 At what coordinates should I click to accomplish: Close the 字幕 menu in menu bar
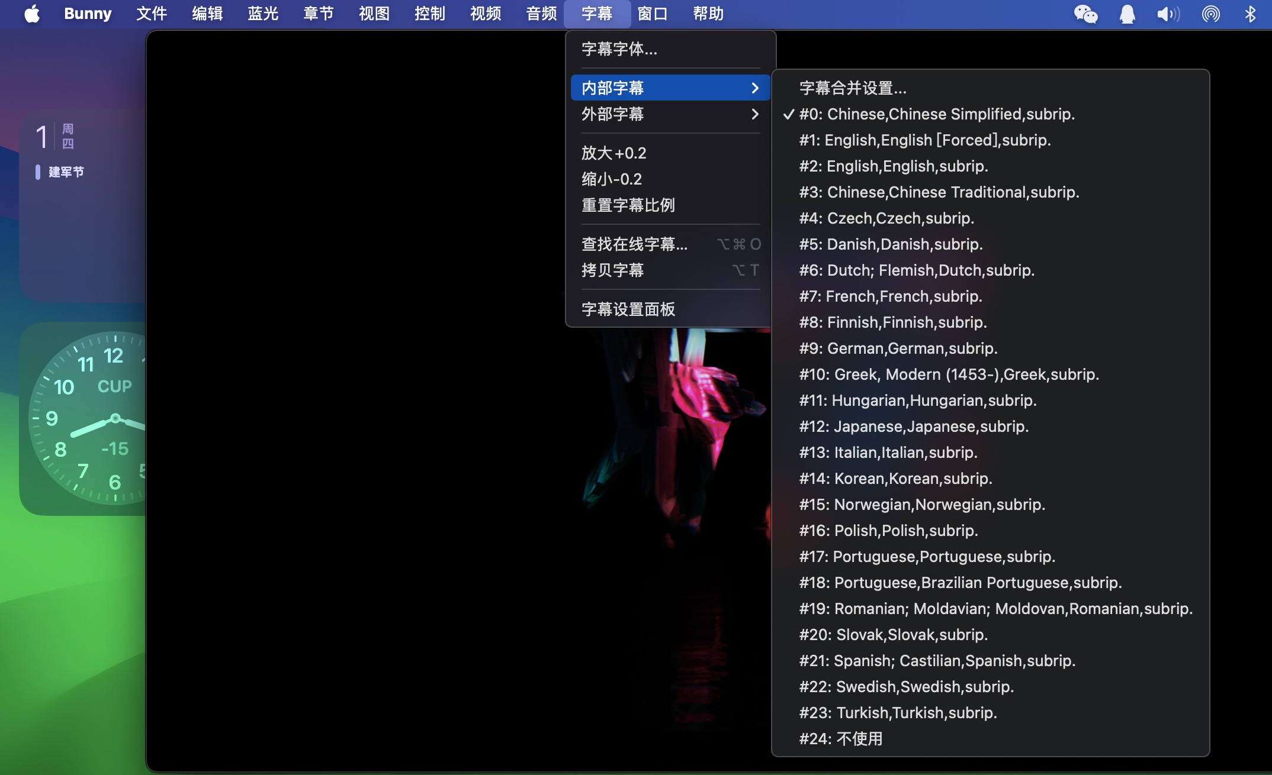click(x=597, y=14)
